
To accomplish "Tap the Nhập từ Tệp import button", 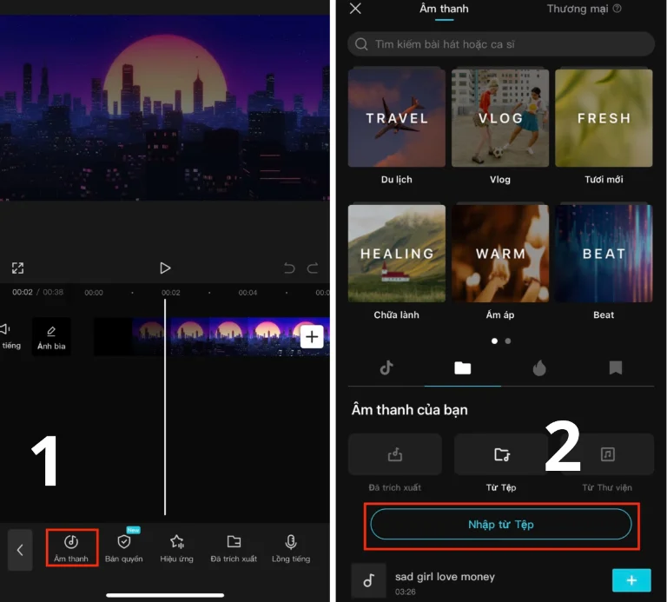I will [501, 525].
